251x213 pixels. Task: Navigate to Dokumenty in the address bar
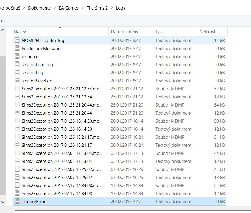[39, 8]
